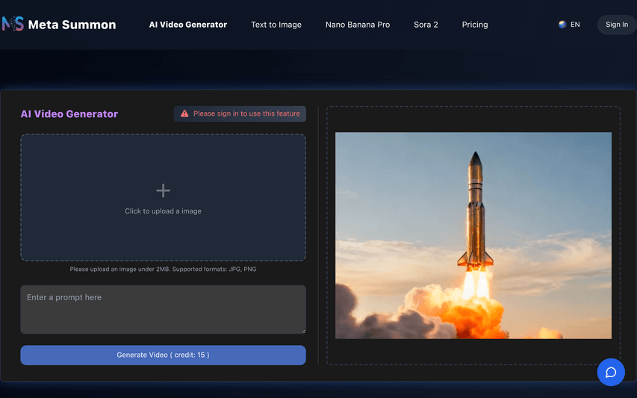Screen dimensions: 637x398
Task: Go to the Text to Image page
Action: pos(276,25)
